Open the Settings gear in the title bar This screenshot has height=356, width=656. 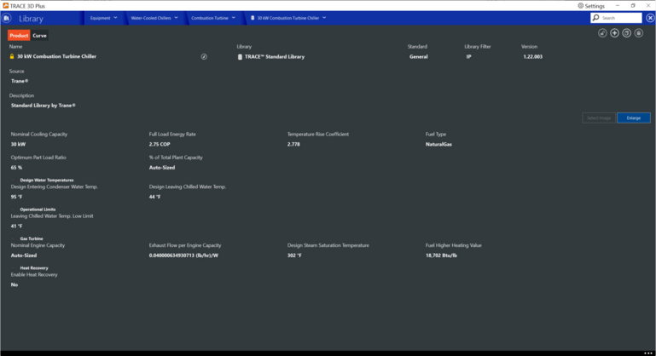pos(581,6)
